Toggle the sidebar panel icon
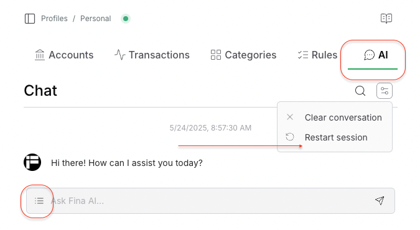The height and width of the screenshot is (230, 420). (x=30, y=19)
